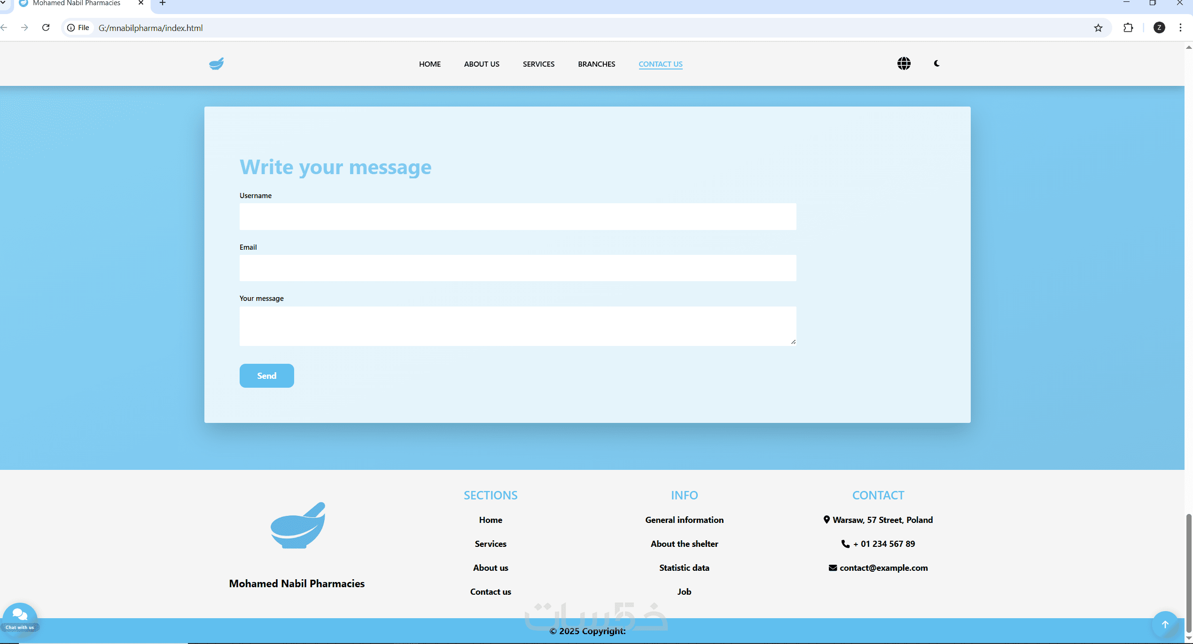Open the globe language selector
Screen dimensions: 1193x644
[x=904, y=63]
